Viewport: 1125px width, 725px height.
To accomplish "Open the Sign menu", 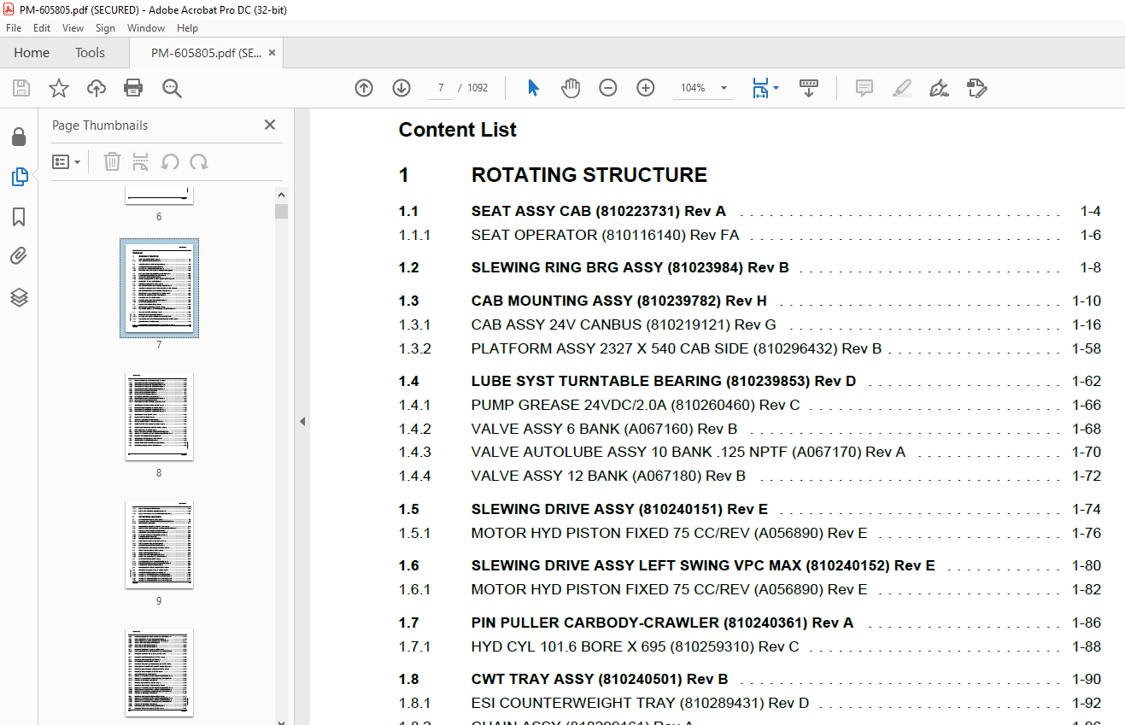I will (x=105, y=28).
